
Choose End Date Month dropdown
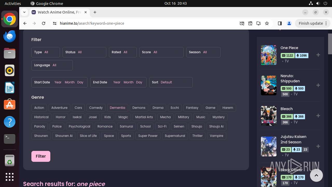tap(128, 82)
